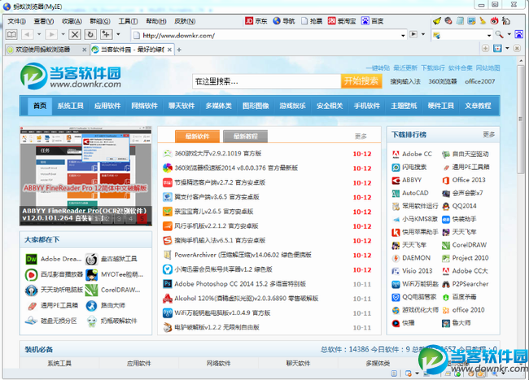Click the add tab plus icon in tab bar
The width and height of the screenshot is (529, 380).
click(179, 50)
